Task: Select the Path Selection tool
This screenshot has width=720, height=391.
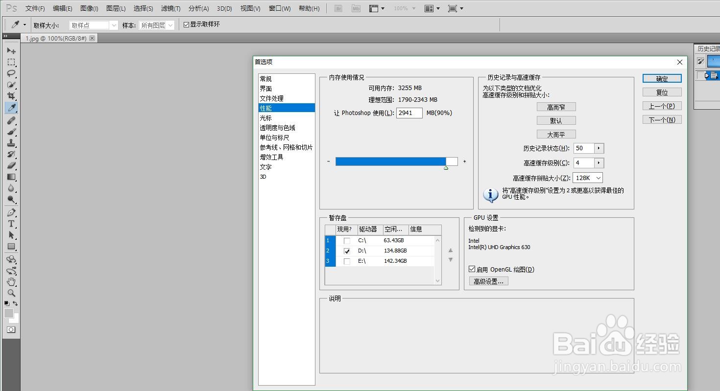Action: tap(11, 235)
